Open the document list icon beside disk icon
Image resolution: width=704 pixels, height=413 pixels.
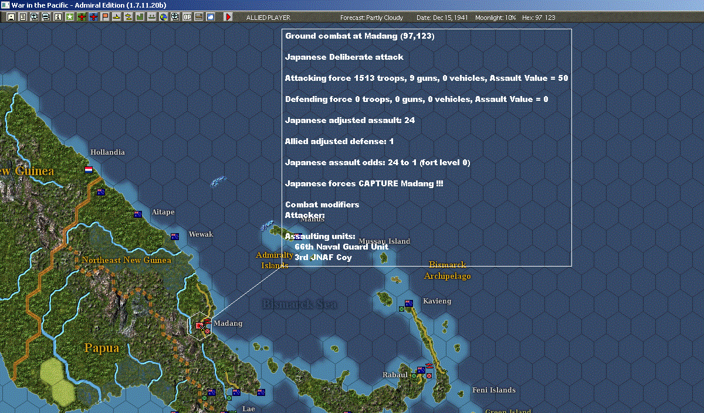(x=23, y=17)
